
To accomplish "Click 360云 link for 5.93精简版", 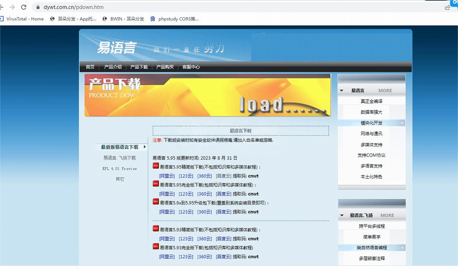I will 204,239.
